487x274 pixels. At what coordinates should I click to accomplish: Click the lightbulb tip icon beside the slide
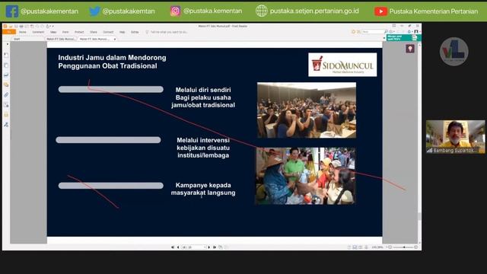pyautogui.click(x=410, y=49)
